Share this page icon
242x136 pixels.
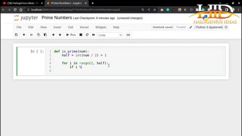[x=149, y=10]
